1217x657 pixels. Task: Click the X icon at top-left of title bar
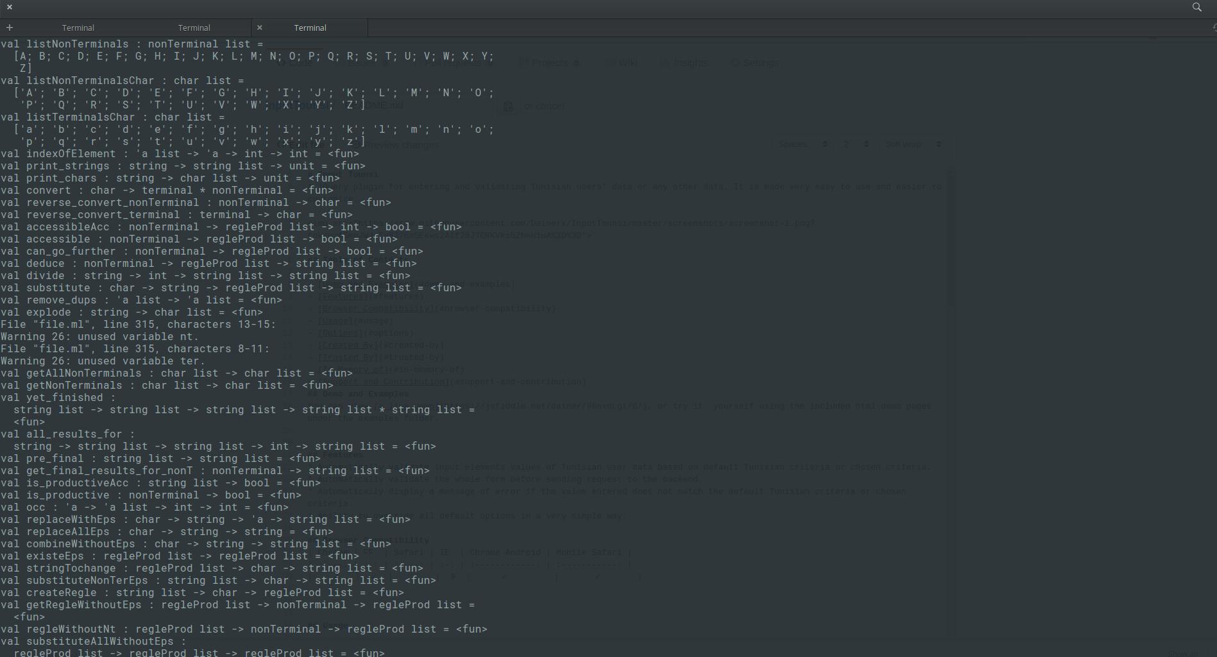click(10, 7)
